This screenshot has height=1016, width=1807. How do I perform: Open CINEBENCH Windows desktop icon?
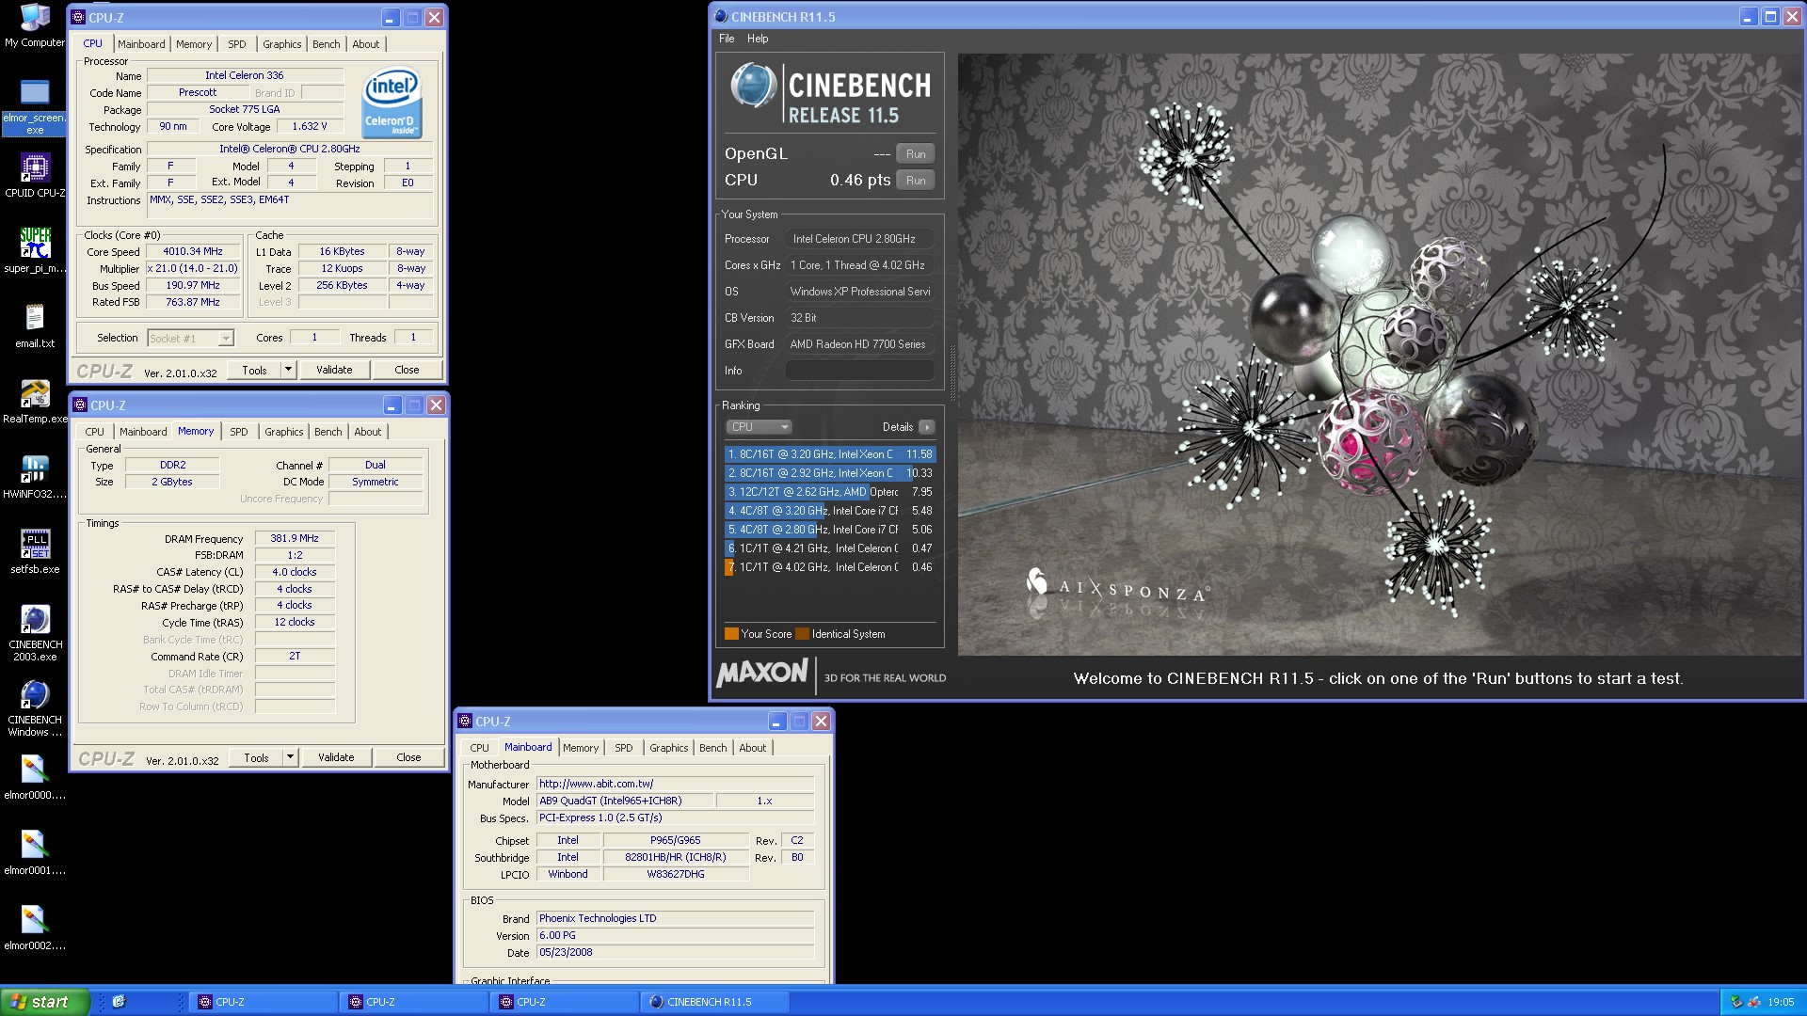(35, 707)
